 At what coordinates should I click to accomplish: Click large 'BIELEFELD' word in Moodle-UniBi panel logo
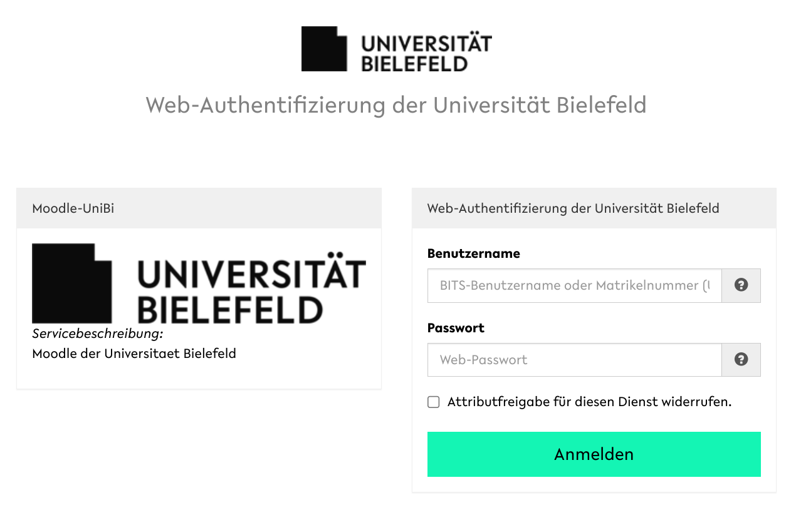(229, 310)
